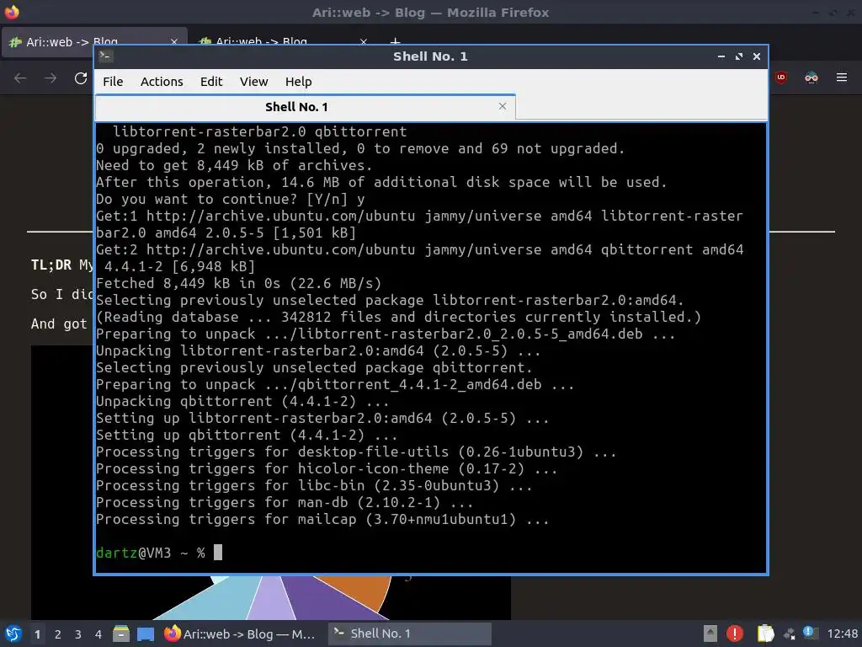Click 'Processing triggers for libc-bin' line

coord(314,486)
